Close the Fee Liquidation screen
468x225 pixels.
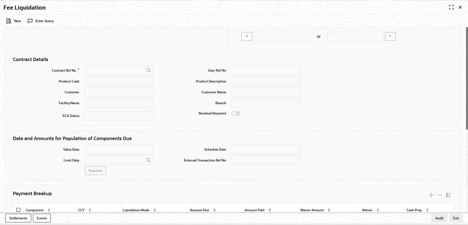point(460,7)
